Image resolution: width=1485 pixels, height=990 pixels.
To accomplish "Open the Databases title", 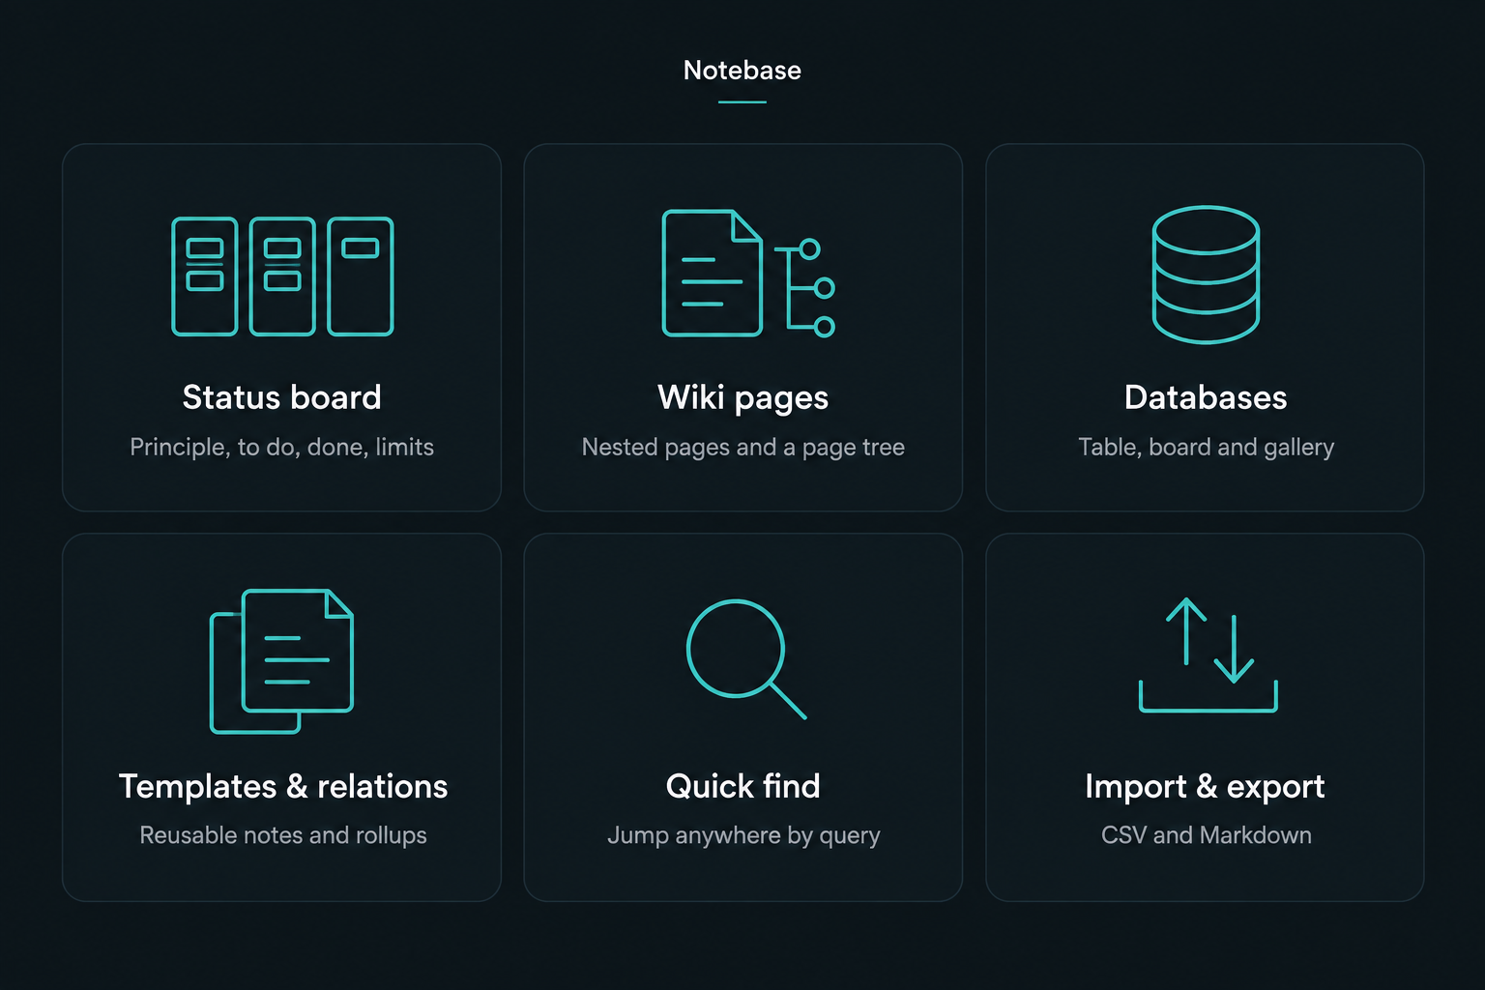I will click(x=1206, y=397).
